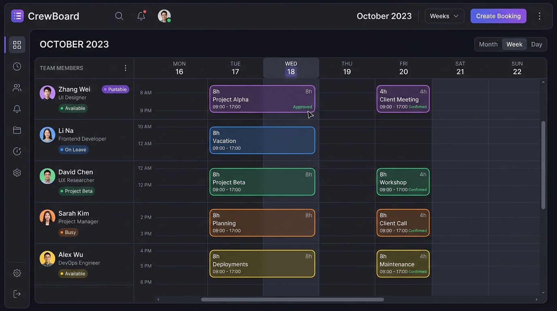Click Zhang Wei's avatar
The width and height of the screenshot is (557, 311).
pos(47,93)
